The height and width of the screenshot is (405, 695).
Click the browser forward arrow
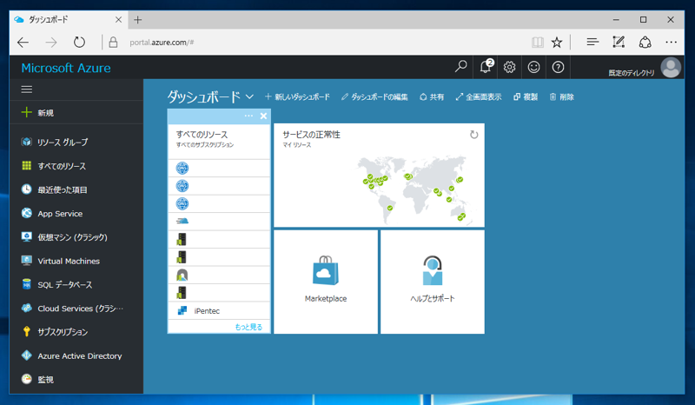(x=51, y=43)
